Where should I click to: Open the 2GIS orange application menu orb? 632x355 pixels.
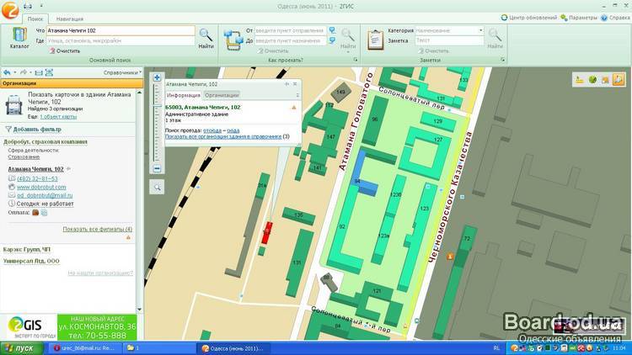click(x=9, y=9)
